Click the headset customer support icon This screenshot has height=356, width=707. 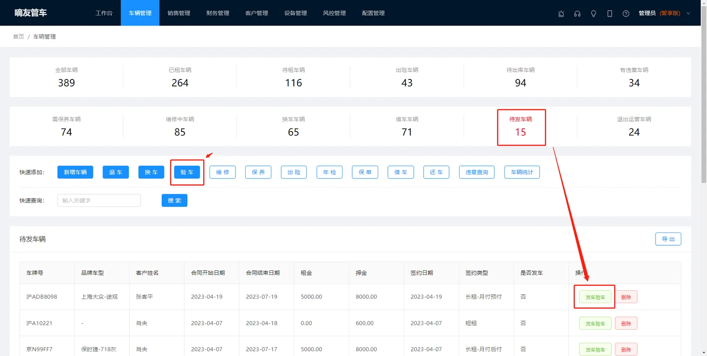click(x=577, y=14)
